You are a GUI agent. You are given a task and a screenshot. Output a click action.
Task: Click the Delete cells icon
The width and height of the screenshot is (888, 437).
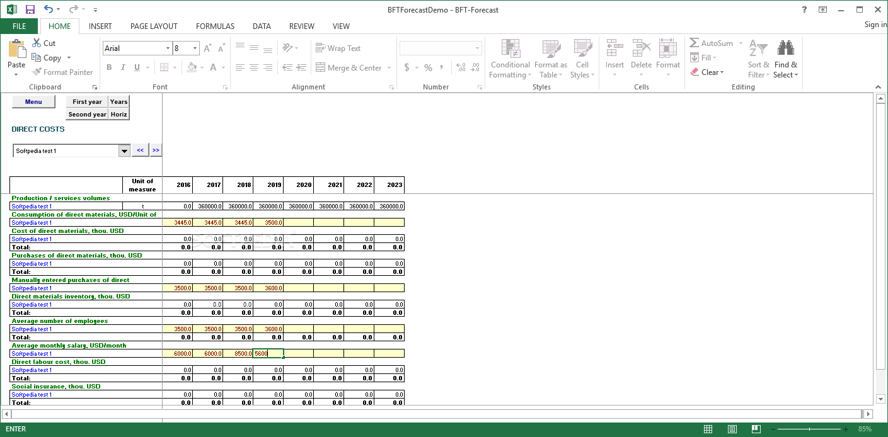(x=642, y=48)
